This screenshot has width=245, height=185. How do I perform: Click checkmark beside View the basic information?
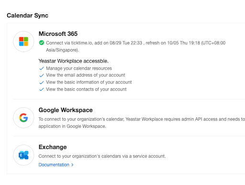(x=42, y=82)
